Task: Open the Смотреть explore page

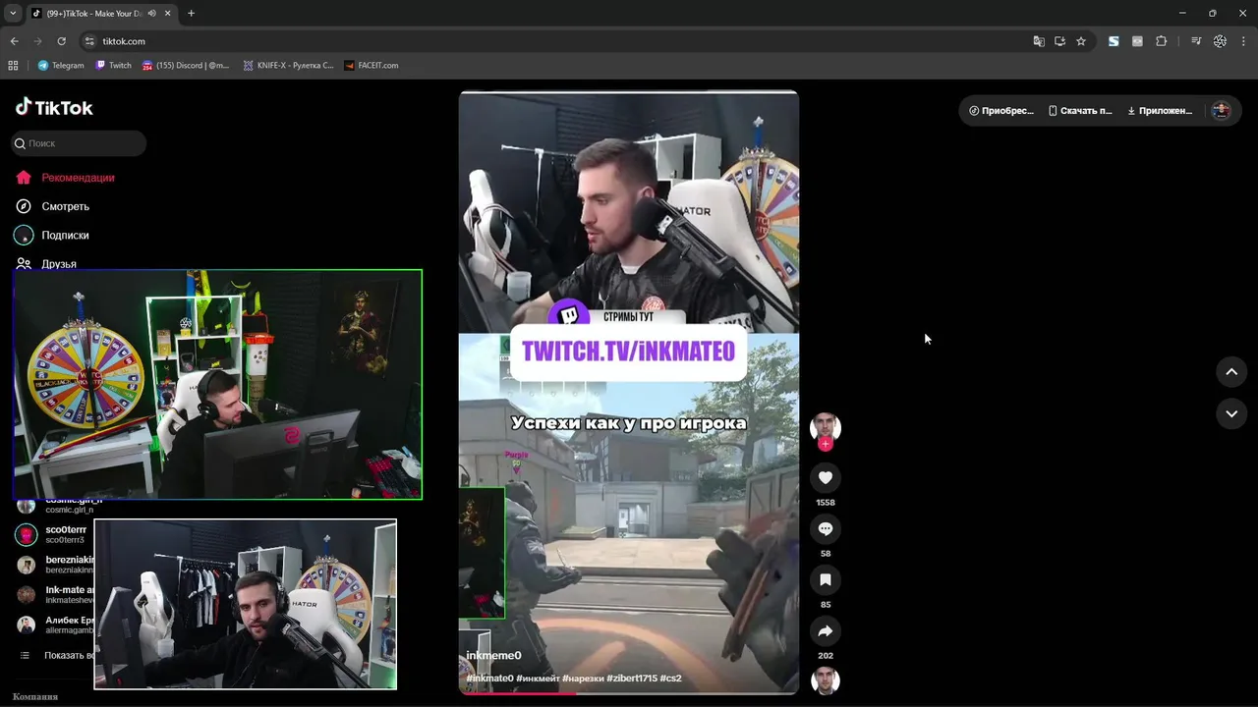Action: pos(52,206)
